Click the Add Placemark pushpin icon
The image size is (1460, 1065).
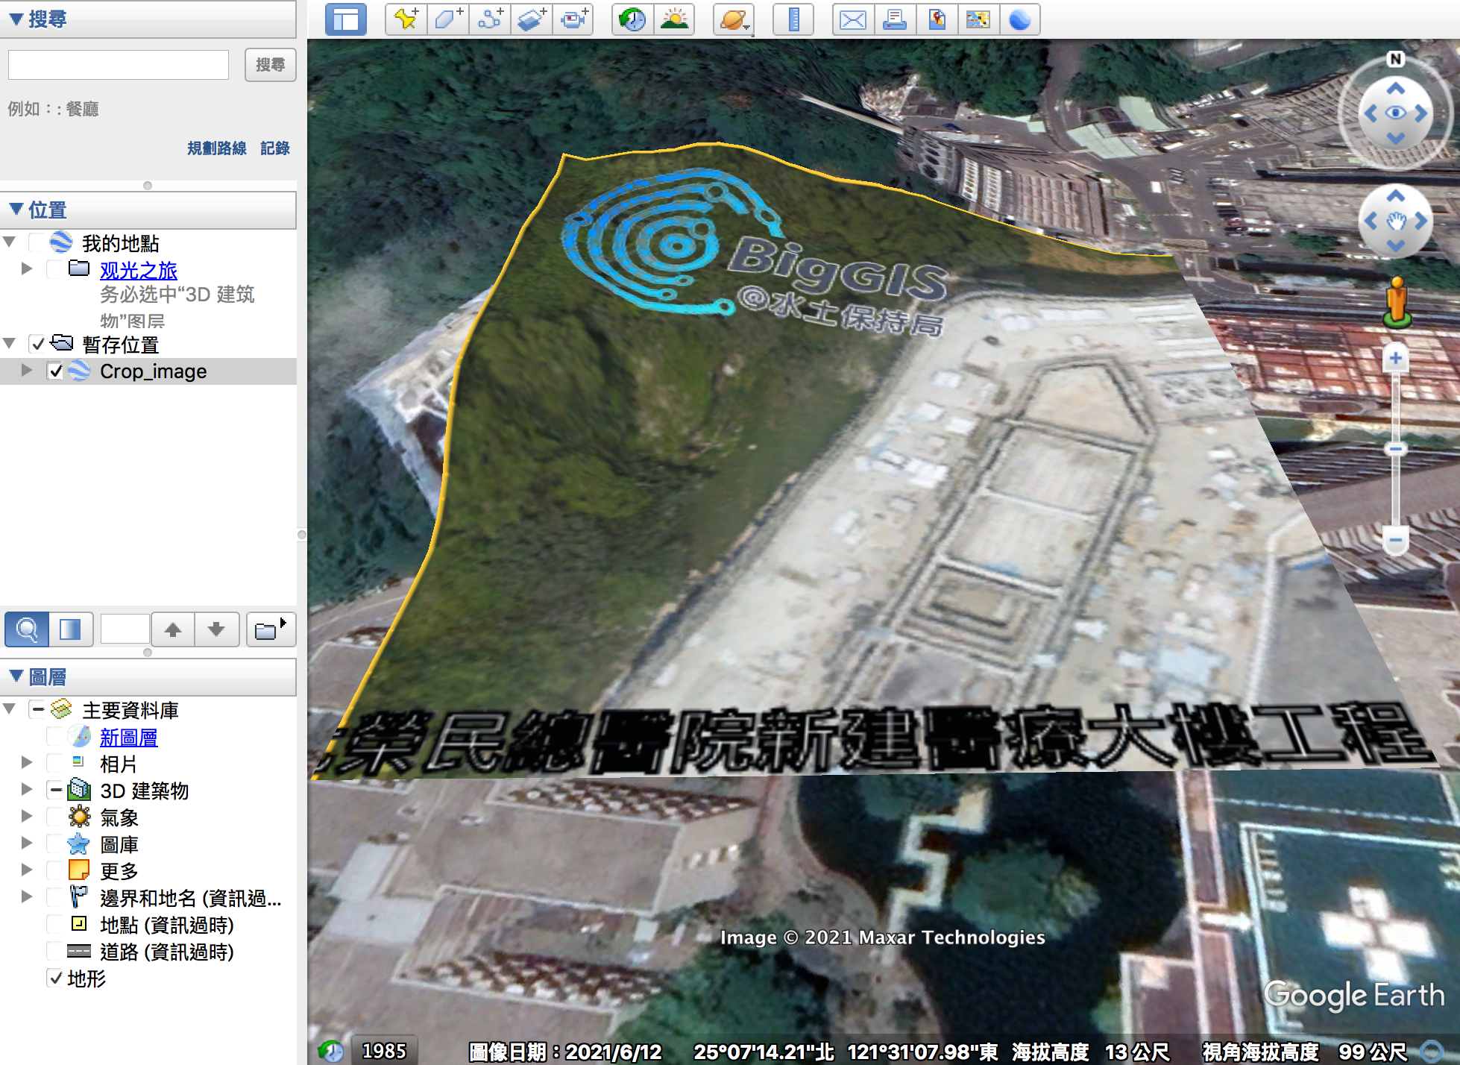406,19
